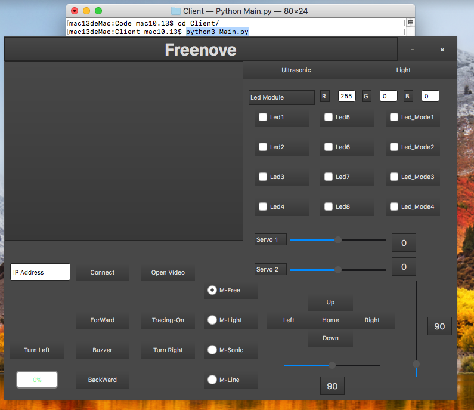The height and width of the screenshot is (410, 474).
Task: Click the Freenove minimize dash button
Action: tap(413, 50)
